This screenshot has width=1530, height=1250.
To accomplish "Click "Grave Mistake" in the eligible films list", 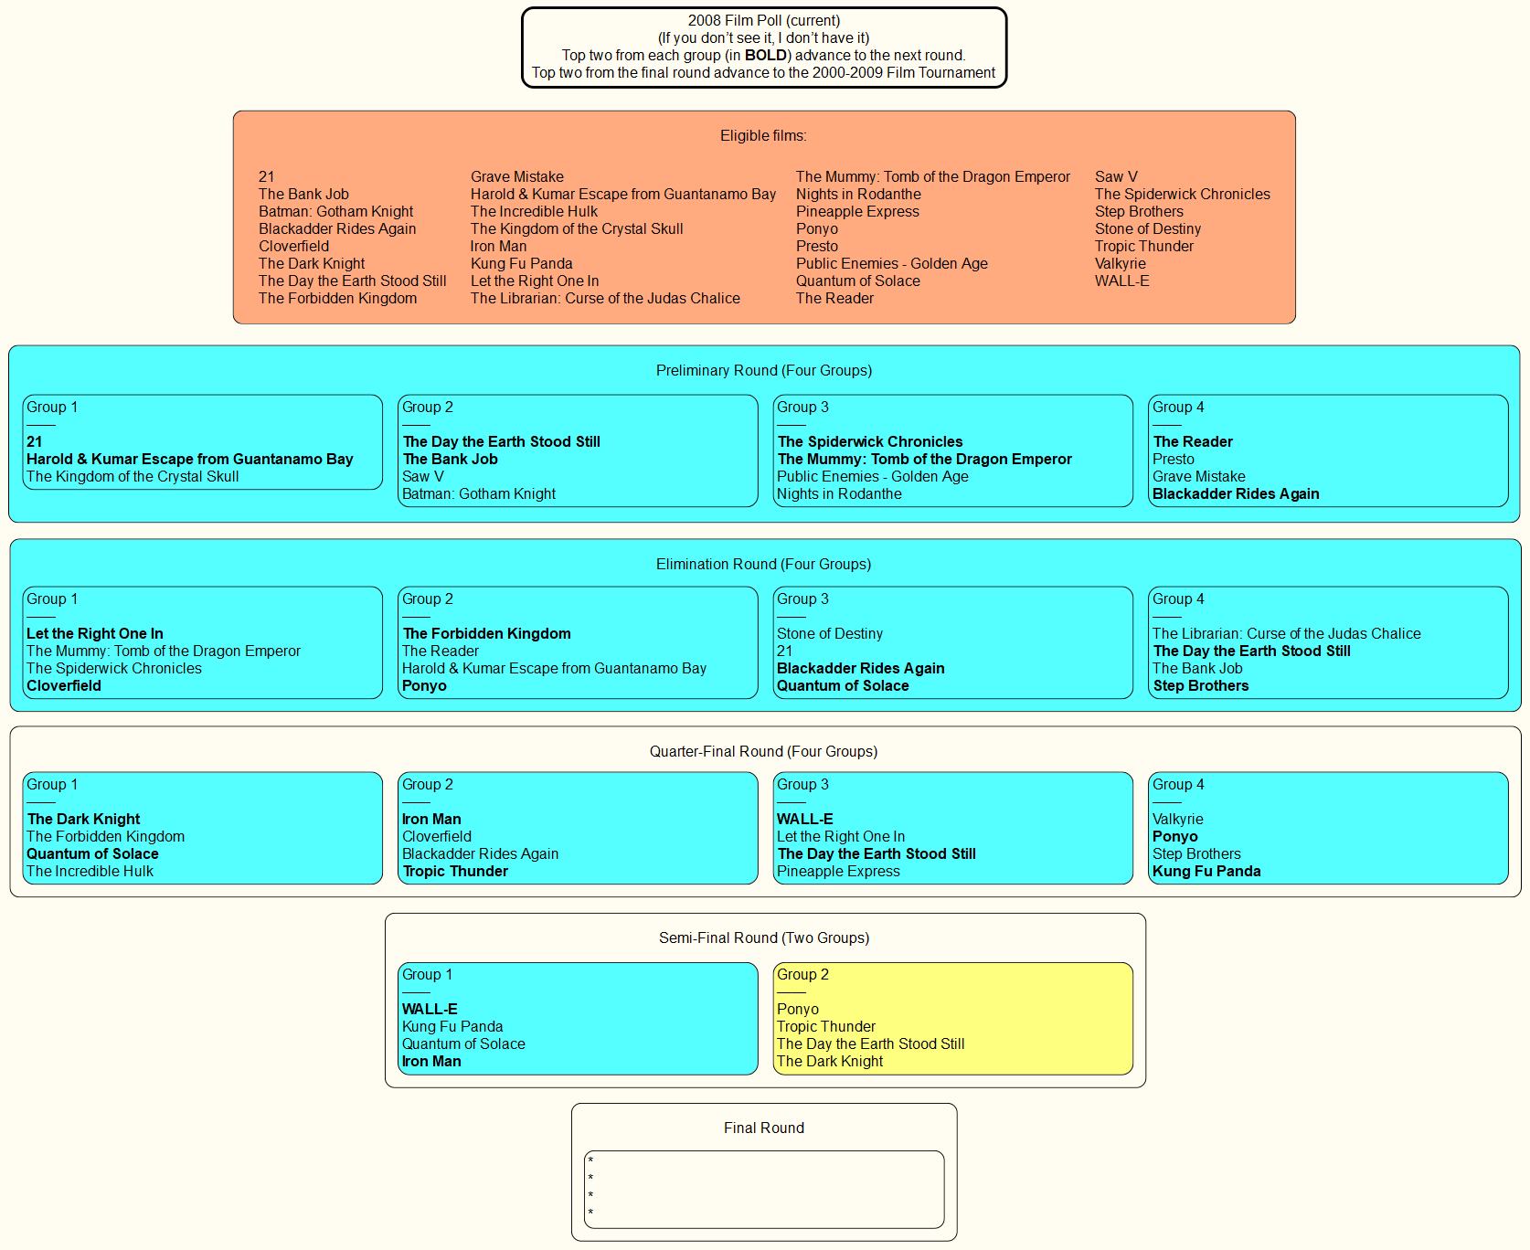I will [516, 176].
